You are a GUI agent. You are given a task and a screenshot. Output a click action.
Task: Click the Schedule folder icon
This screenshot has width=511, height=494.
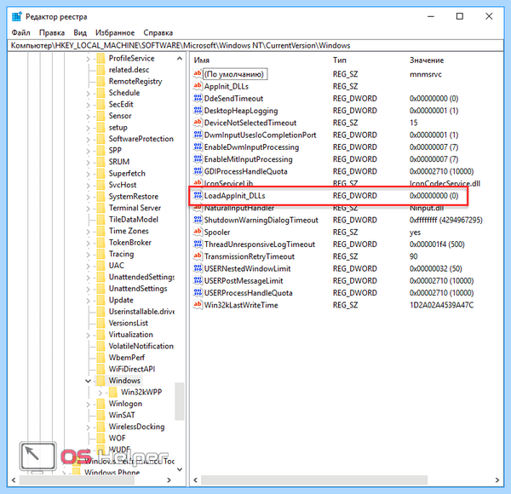100,93
